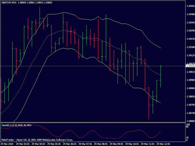Click the 1.58960 price scale label

click(191, 80)
